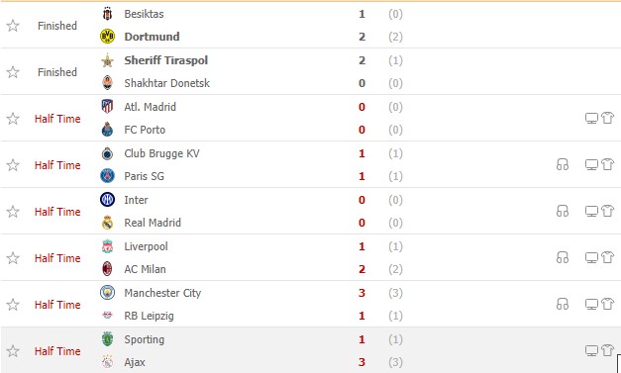Favorite the Sheriff Tiraspol vs Shakhtar match

point(13,72)
